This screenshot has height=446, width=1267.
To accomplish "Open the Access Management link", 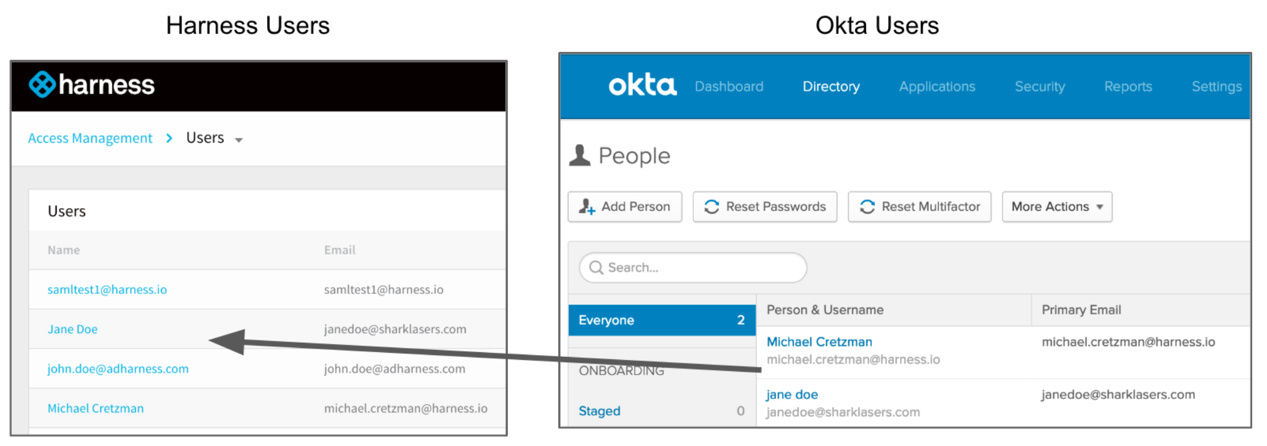I will point(90,138).
